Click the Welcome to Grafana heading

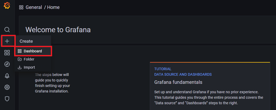(58, 30)
